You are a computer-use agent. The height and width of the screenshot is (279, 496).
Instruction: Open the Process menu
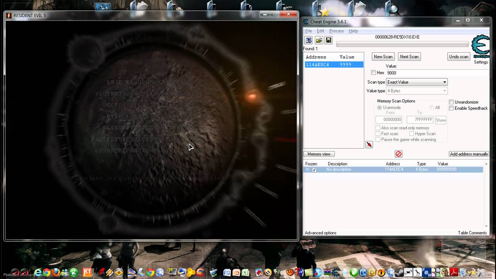pyautogui.click(x=336, y=31)
